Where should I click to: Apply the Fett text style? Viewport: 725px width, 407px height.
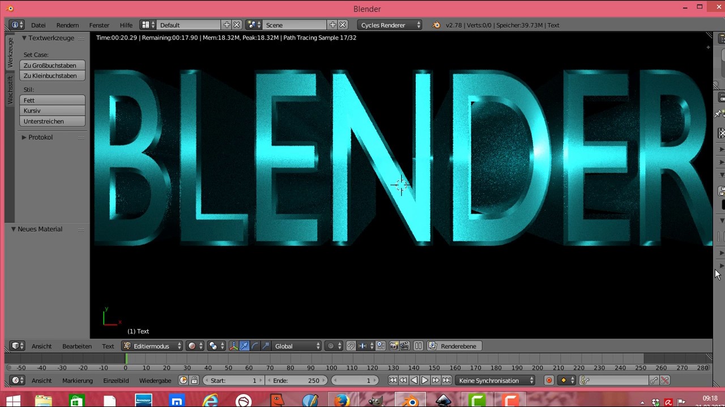52,100
